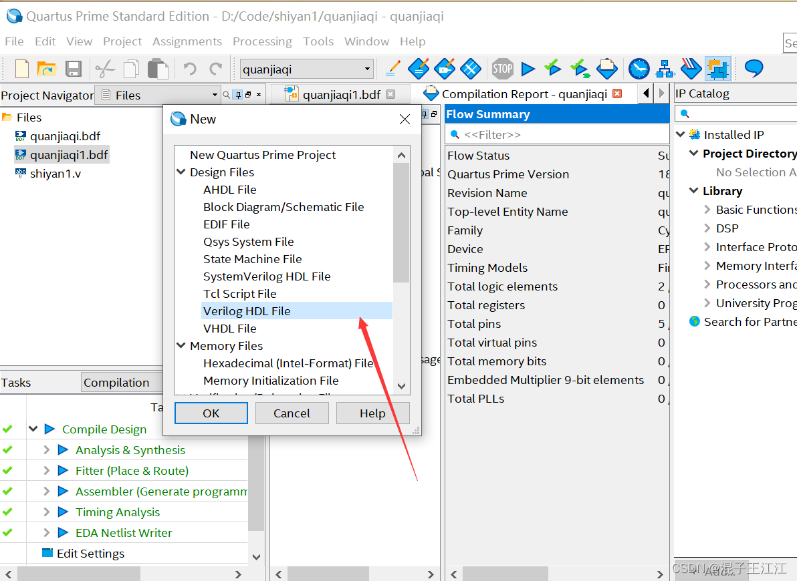Click the Copy toolbar icon
Viewport: 797px width, 581px height.
[x=132, y=69]
